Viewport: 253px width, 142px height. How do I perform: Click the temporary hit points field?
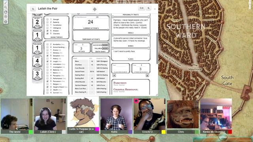[91, 34]
